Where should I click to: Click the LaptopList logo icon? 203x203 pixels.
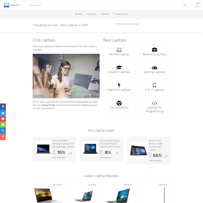click(x=6, y=5)
